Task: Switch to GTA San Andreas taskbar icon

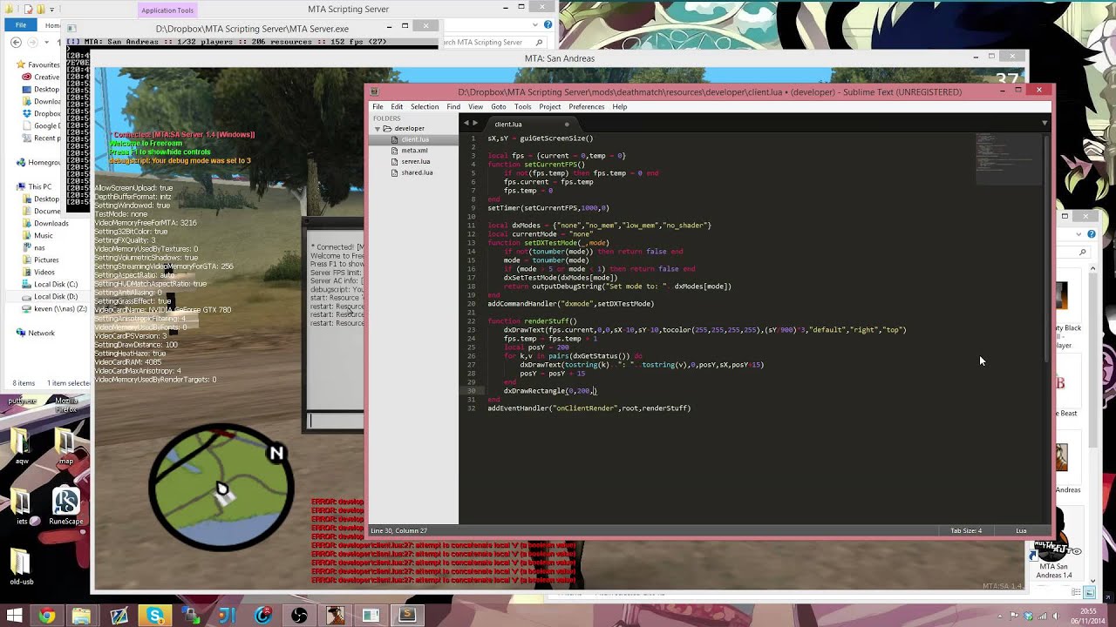Action: tap(335, 616)
